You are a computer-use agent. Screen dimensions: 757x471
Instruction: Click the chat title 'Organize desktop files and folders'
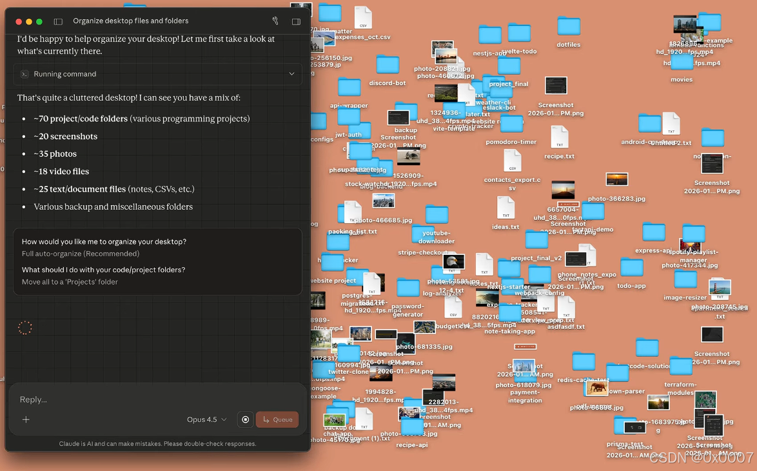[x=130, y=21]
